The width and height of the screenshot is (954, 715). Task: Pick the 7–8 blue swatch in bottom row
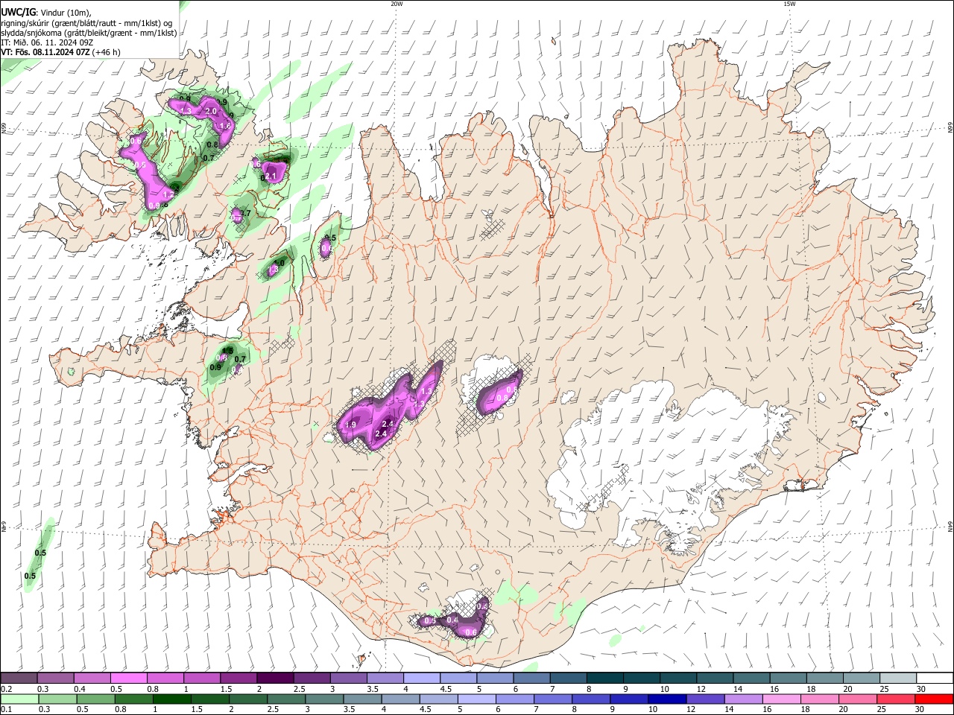(x=552, y=699)
